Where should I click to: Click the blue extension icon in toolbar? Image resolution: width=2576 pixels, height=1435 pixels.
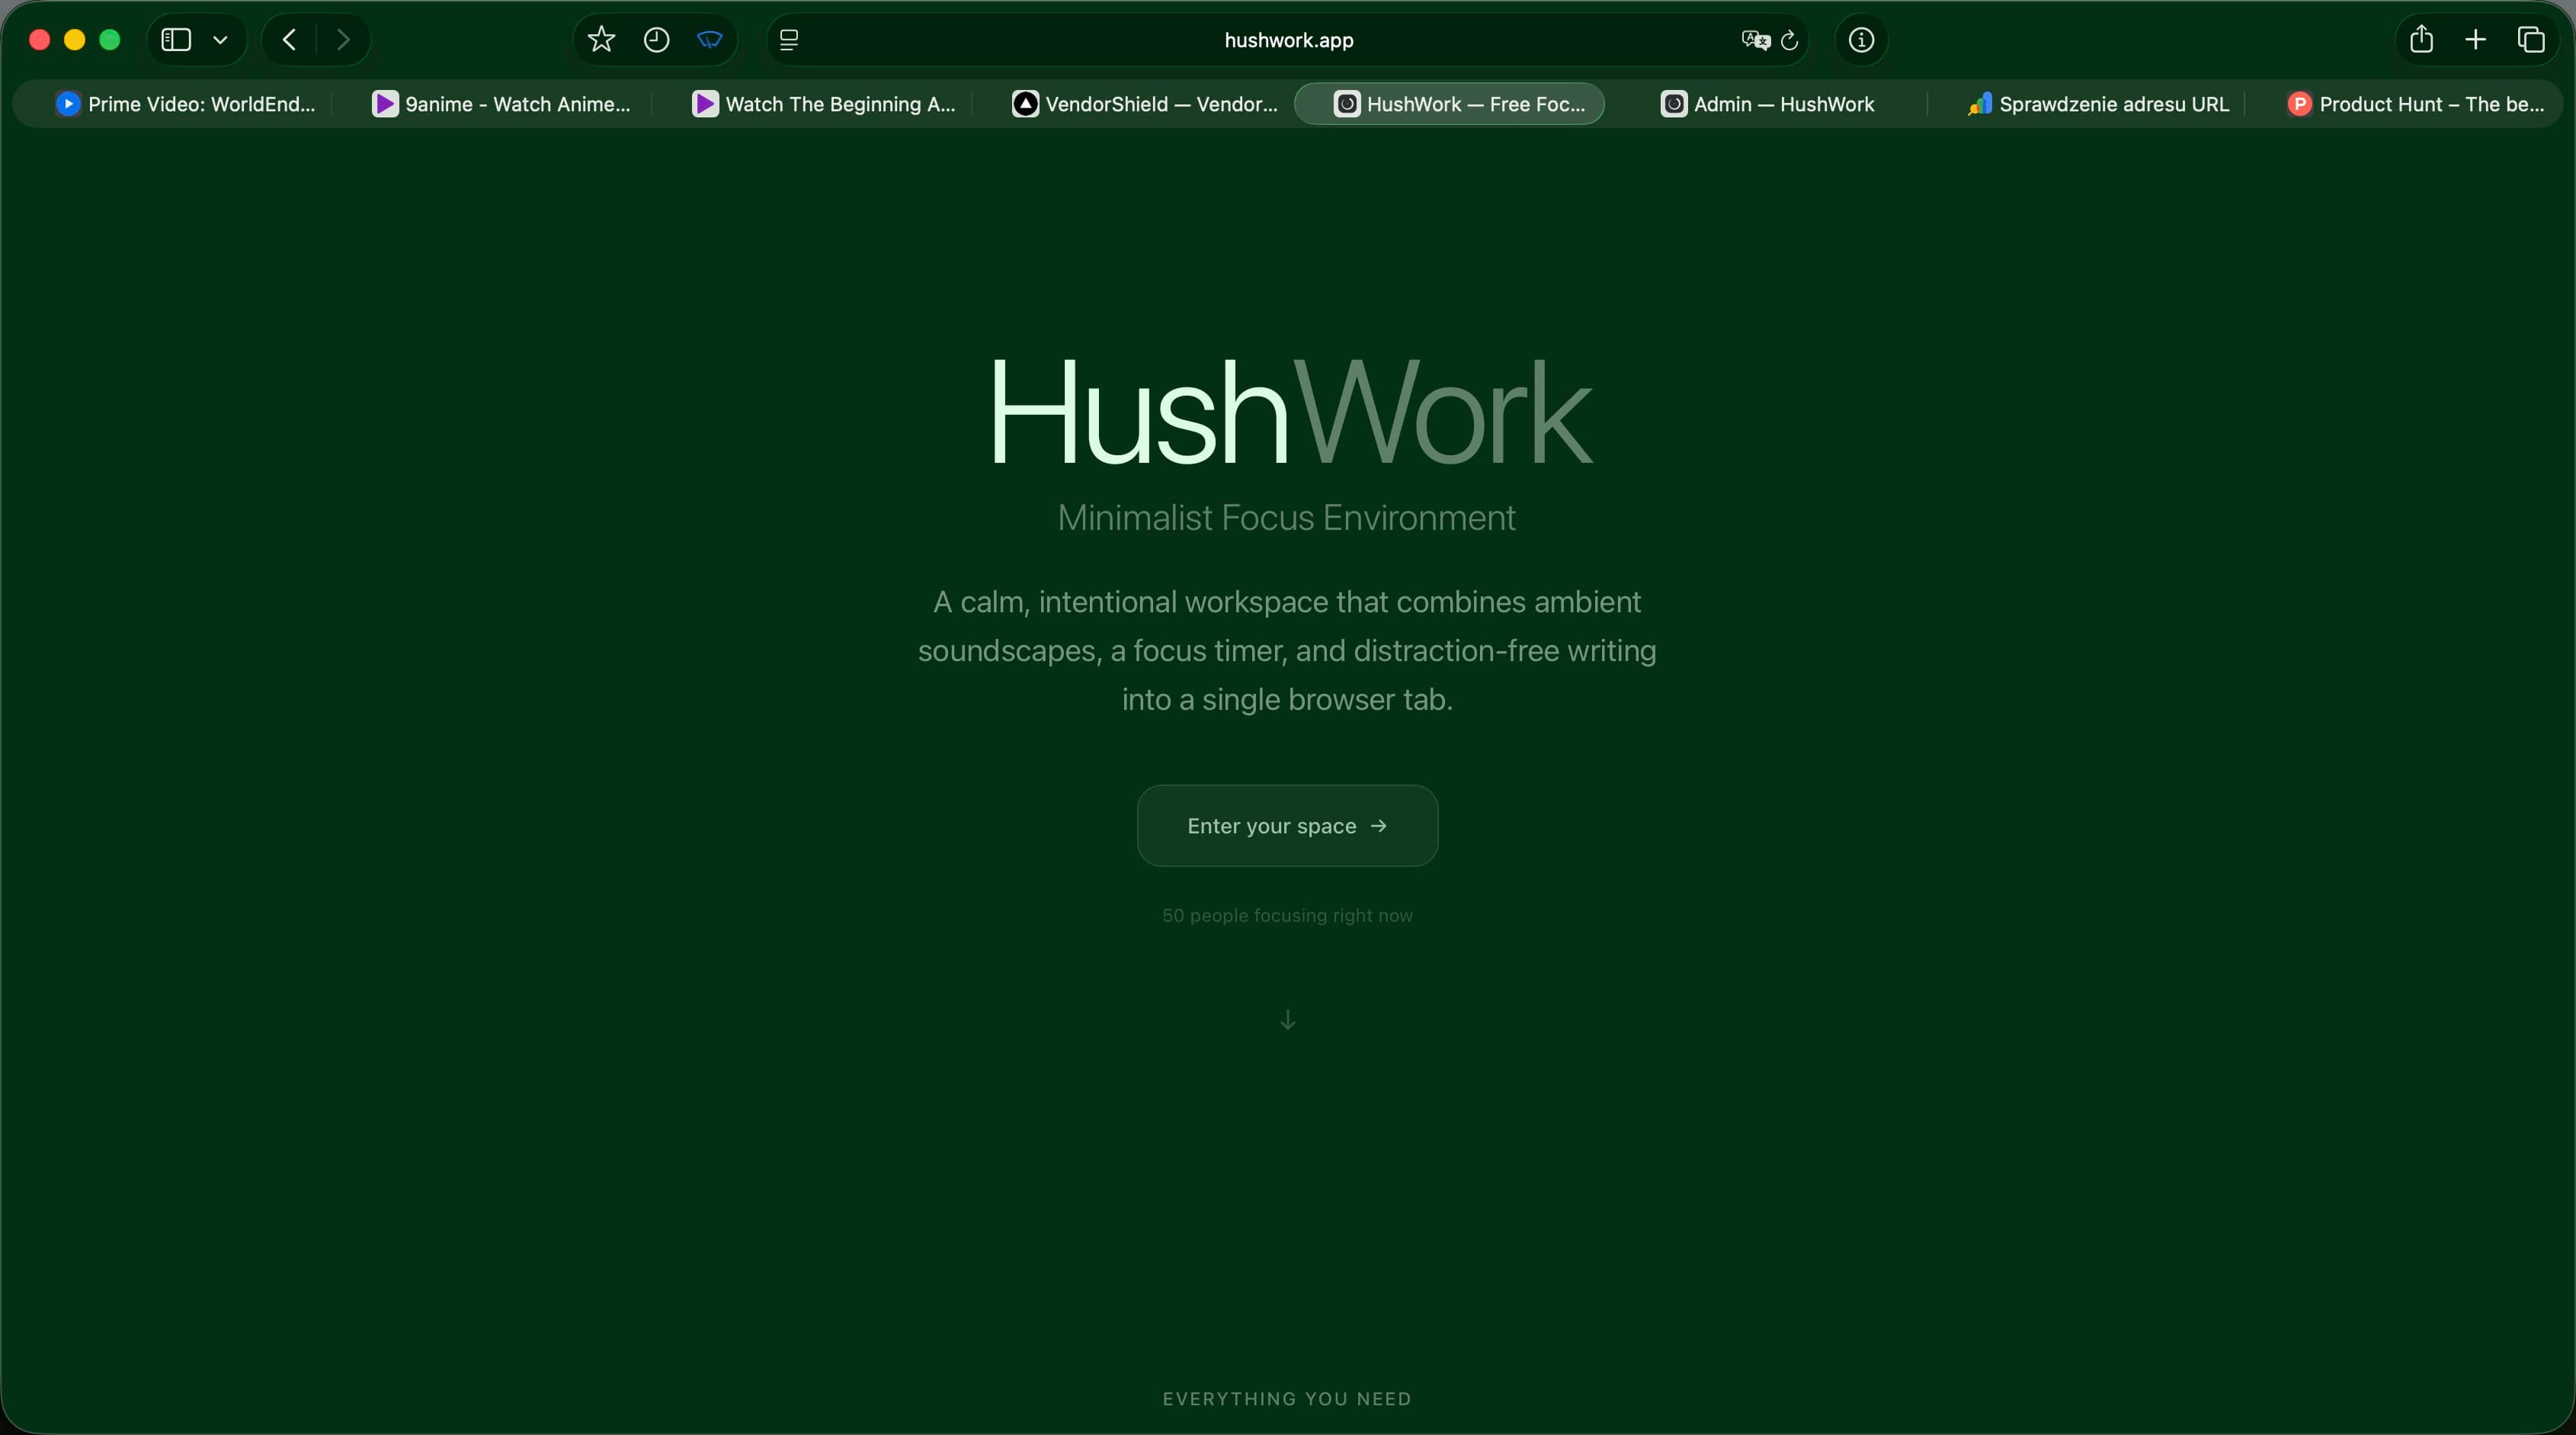(x=710, y=40)
